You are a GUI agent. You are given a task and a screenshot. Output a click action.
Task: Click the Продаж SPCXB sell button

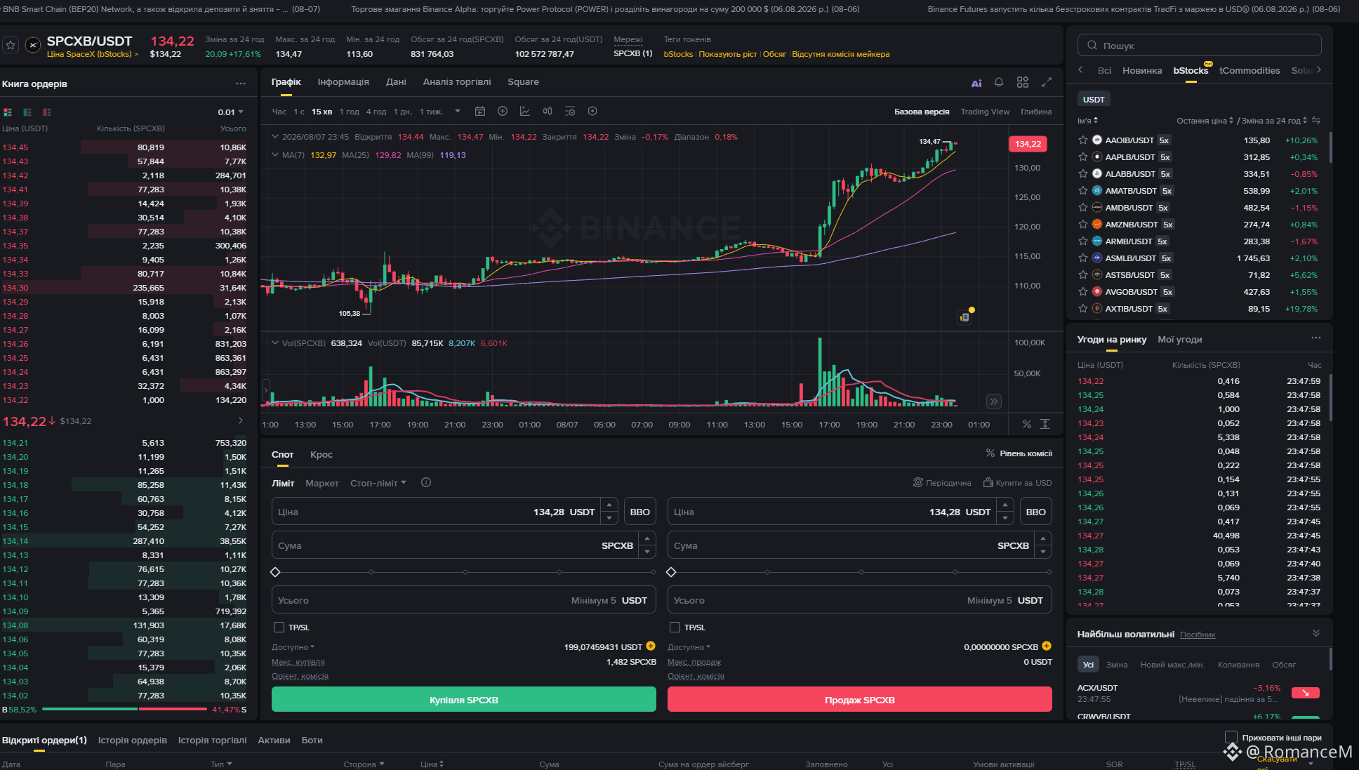[860, 700]
